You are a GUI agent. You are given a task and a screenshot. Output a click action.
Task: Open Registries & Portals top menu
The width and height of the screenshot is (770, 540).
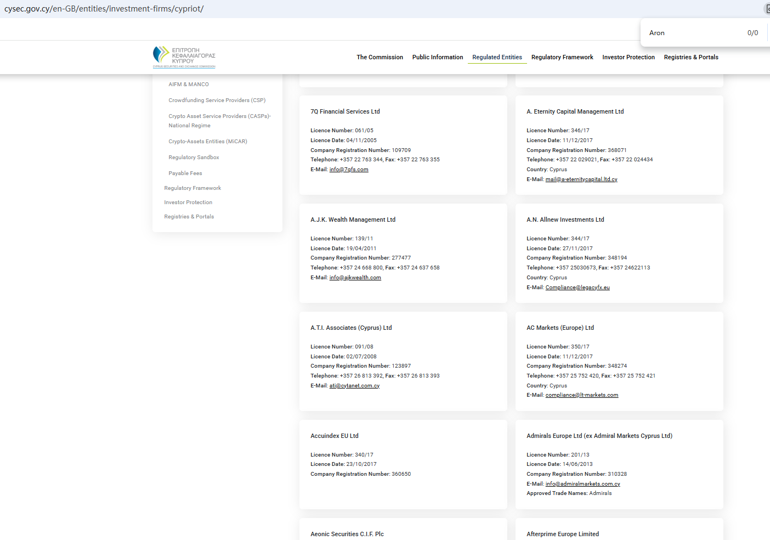pyautogui.click(x=690, y=57)
